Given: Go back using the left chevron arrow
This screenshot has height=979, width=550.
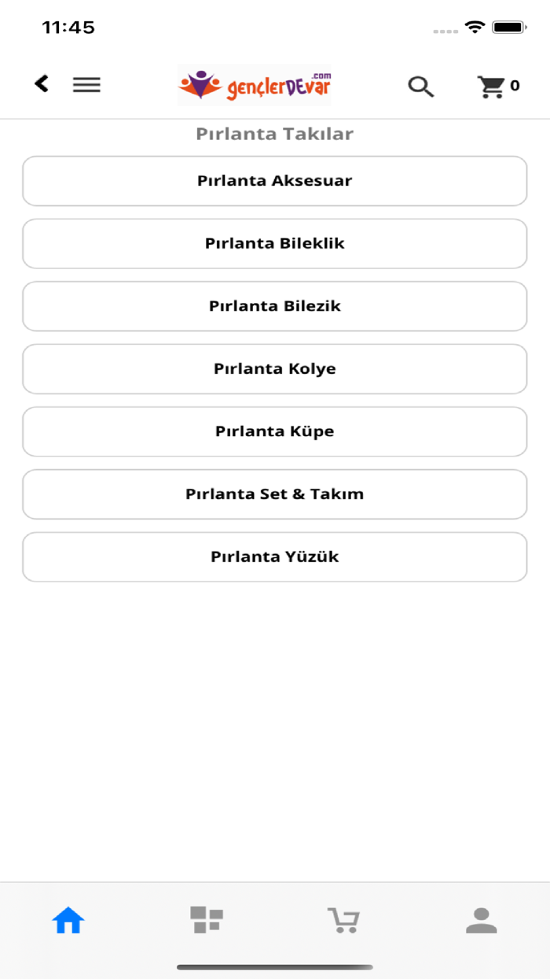Looking at the screenshot, I should tap(41, 83).
